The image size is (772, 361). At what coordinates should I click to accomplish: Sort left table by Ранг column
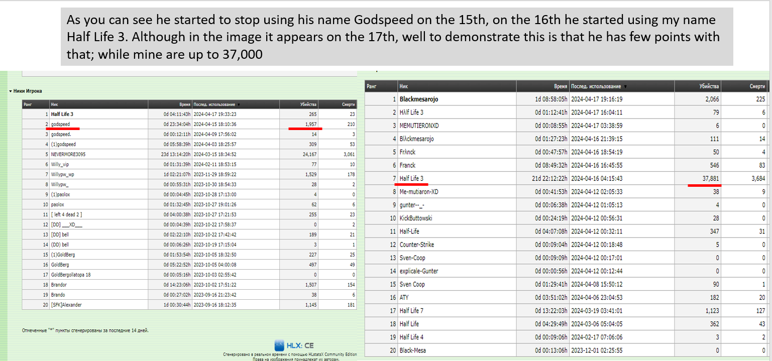click(29, 104)
